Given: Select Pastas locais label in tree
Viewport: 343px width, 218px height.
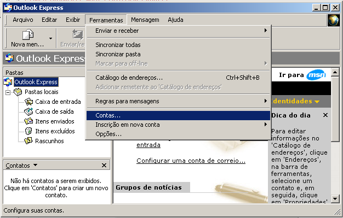Looking at the screenshot, I should (42, 92).
